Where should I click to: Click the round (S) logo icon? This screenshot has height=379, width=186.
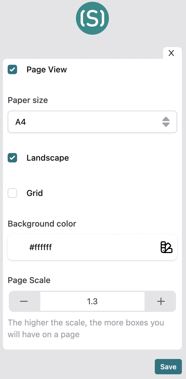click(92, 18)
